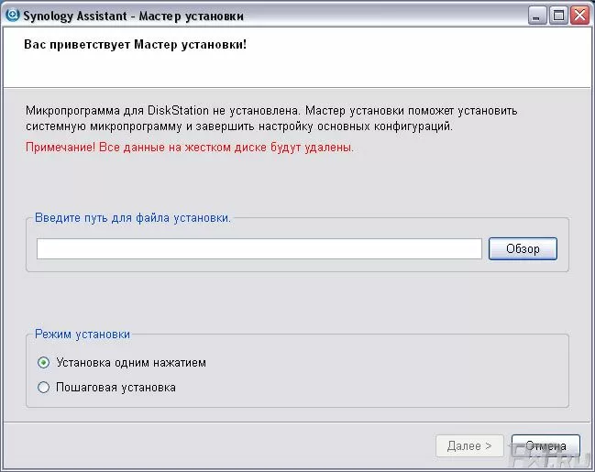Image resolution: width=595 pixels, height=472 pixels.
Task: Click the "Далее >" next button
Action: (x=469, y=446)
